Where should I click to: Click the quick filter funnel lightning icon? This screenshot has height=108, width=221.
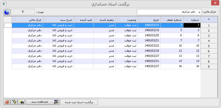point(14,102)
